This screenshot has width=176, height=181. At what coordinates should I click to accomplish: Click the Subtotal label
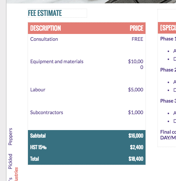coord(38,136)
